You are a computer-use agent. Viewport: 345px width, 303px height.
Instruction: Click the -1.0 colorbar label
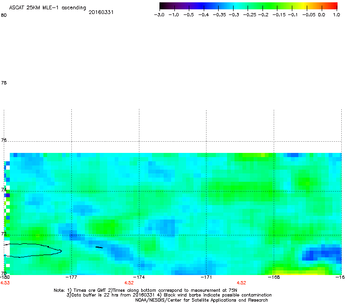[173, 15]
